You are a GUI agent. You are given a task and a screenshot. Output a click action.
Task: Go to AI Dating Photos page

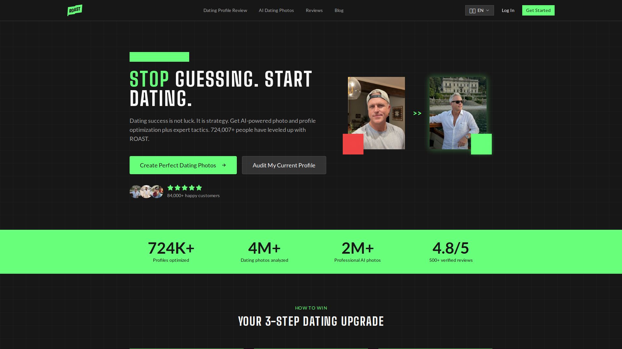pos(276,10)
